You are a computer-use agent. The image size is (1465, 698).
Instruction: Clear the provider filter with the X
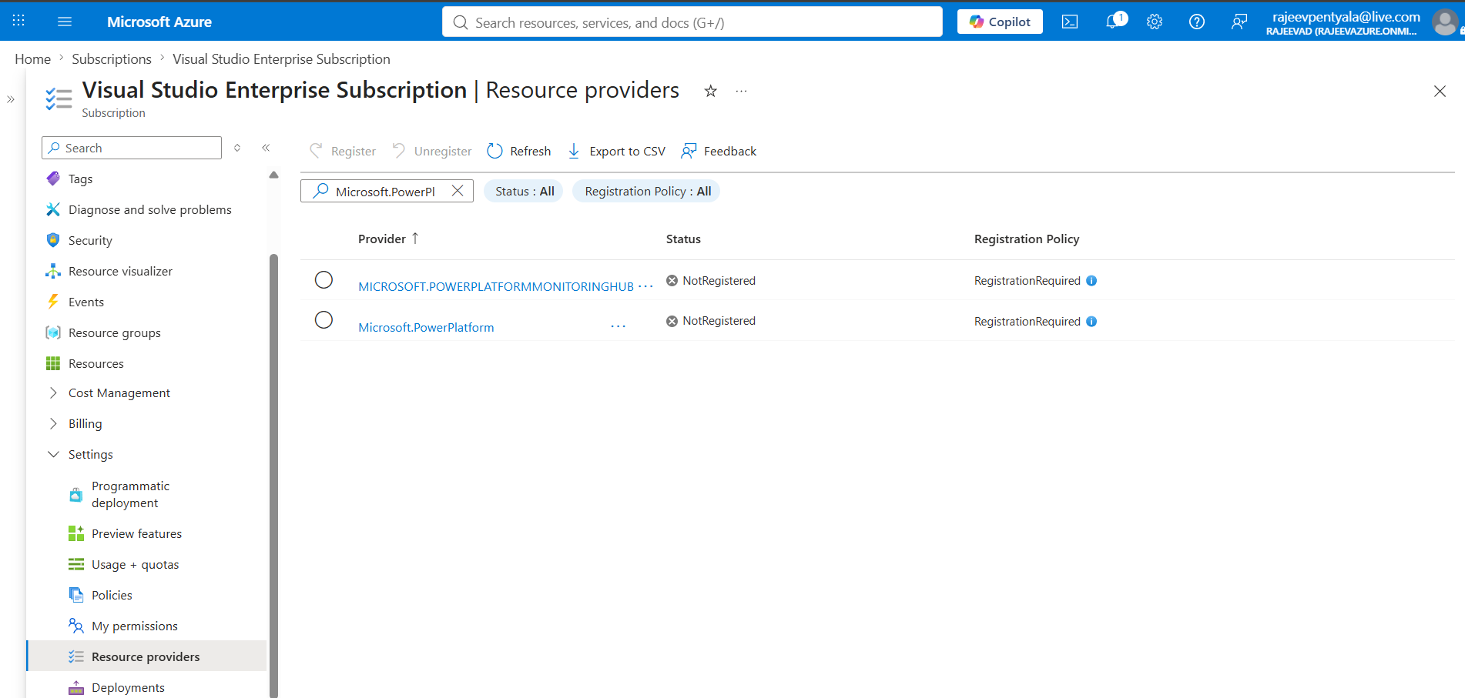458,191
